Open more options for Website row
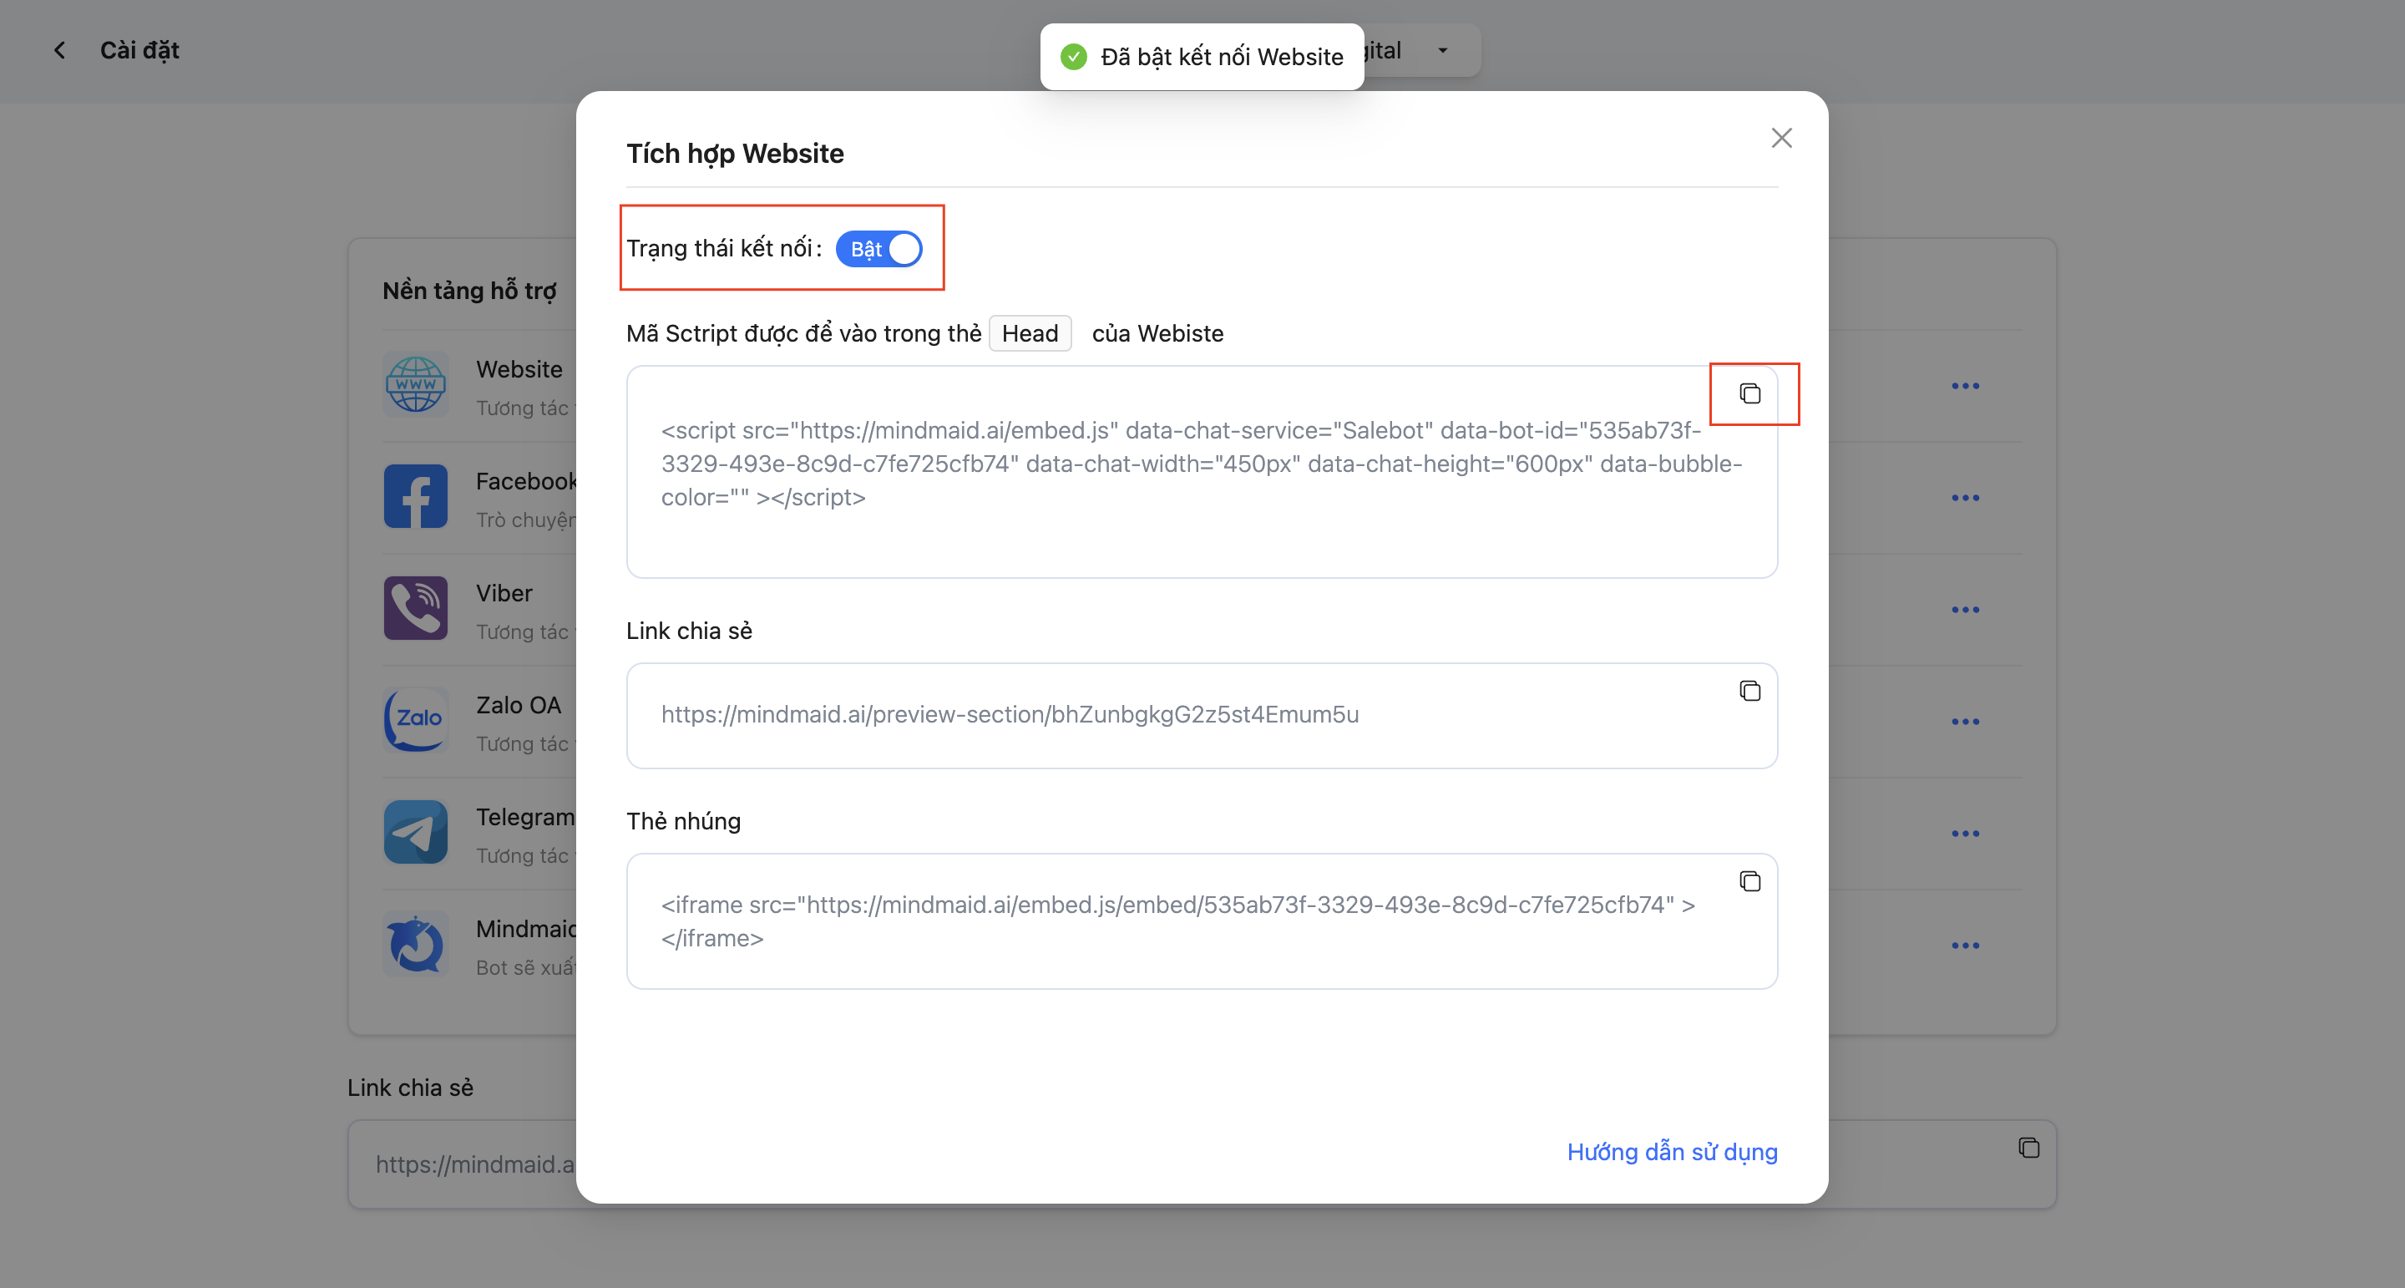 [1965, 386]
